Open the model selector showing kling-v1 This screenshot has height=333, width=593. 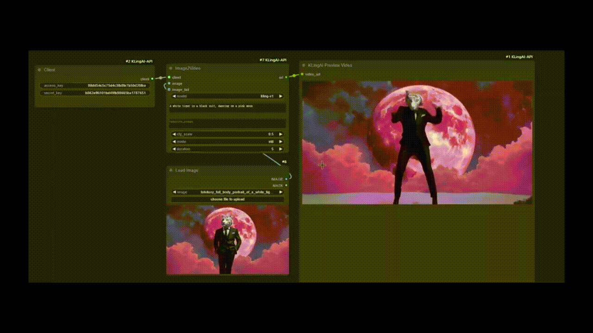click(227, 96)
